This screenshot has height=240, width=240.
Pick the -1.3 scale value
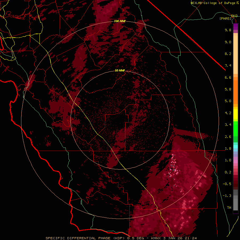click(x=227, y=196)
